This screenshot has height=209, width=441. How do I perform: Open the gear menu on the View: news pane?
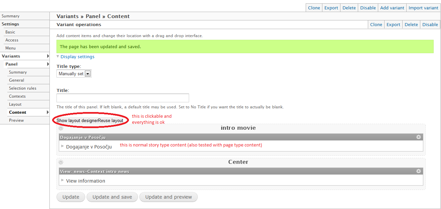418,171
